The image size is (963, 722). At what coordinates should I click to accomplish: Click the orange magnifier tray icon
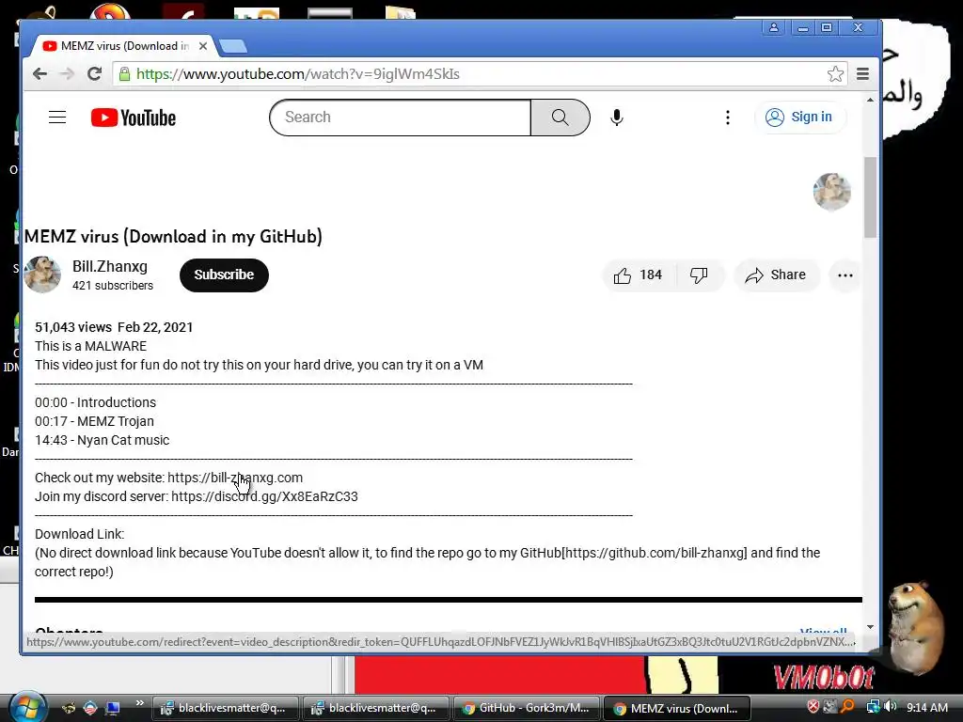tap(847, 707)
